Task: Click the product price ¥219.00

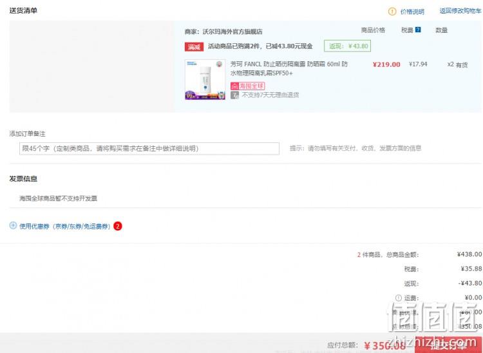Action: [x=386, y=64]
